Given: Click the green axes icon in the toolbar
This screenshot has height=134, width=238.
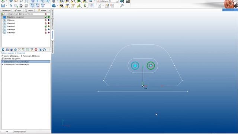Looking at the screenshot, I should tap(79, 6).
